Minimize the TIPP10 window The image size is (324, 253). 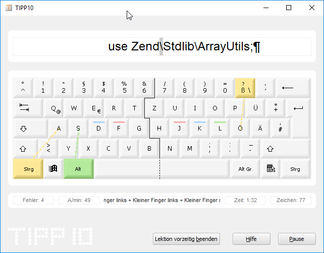tap(266, 8)
